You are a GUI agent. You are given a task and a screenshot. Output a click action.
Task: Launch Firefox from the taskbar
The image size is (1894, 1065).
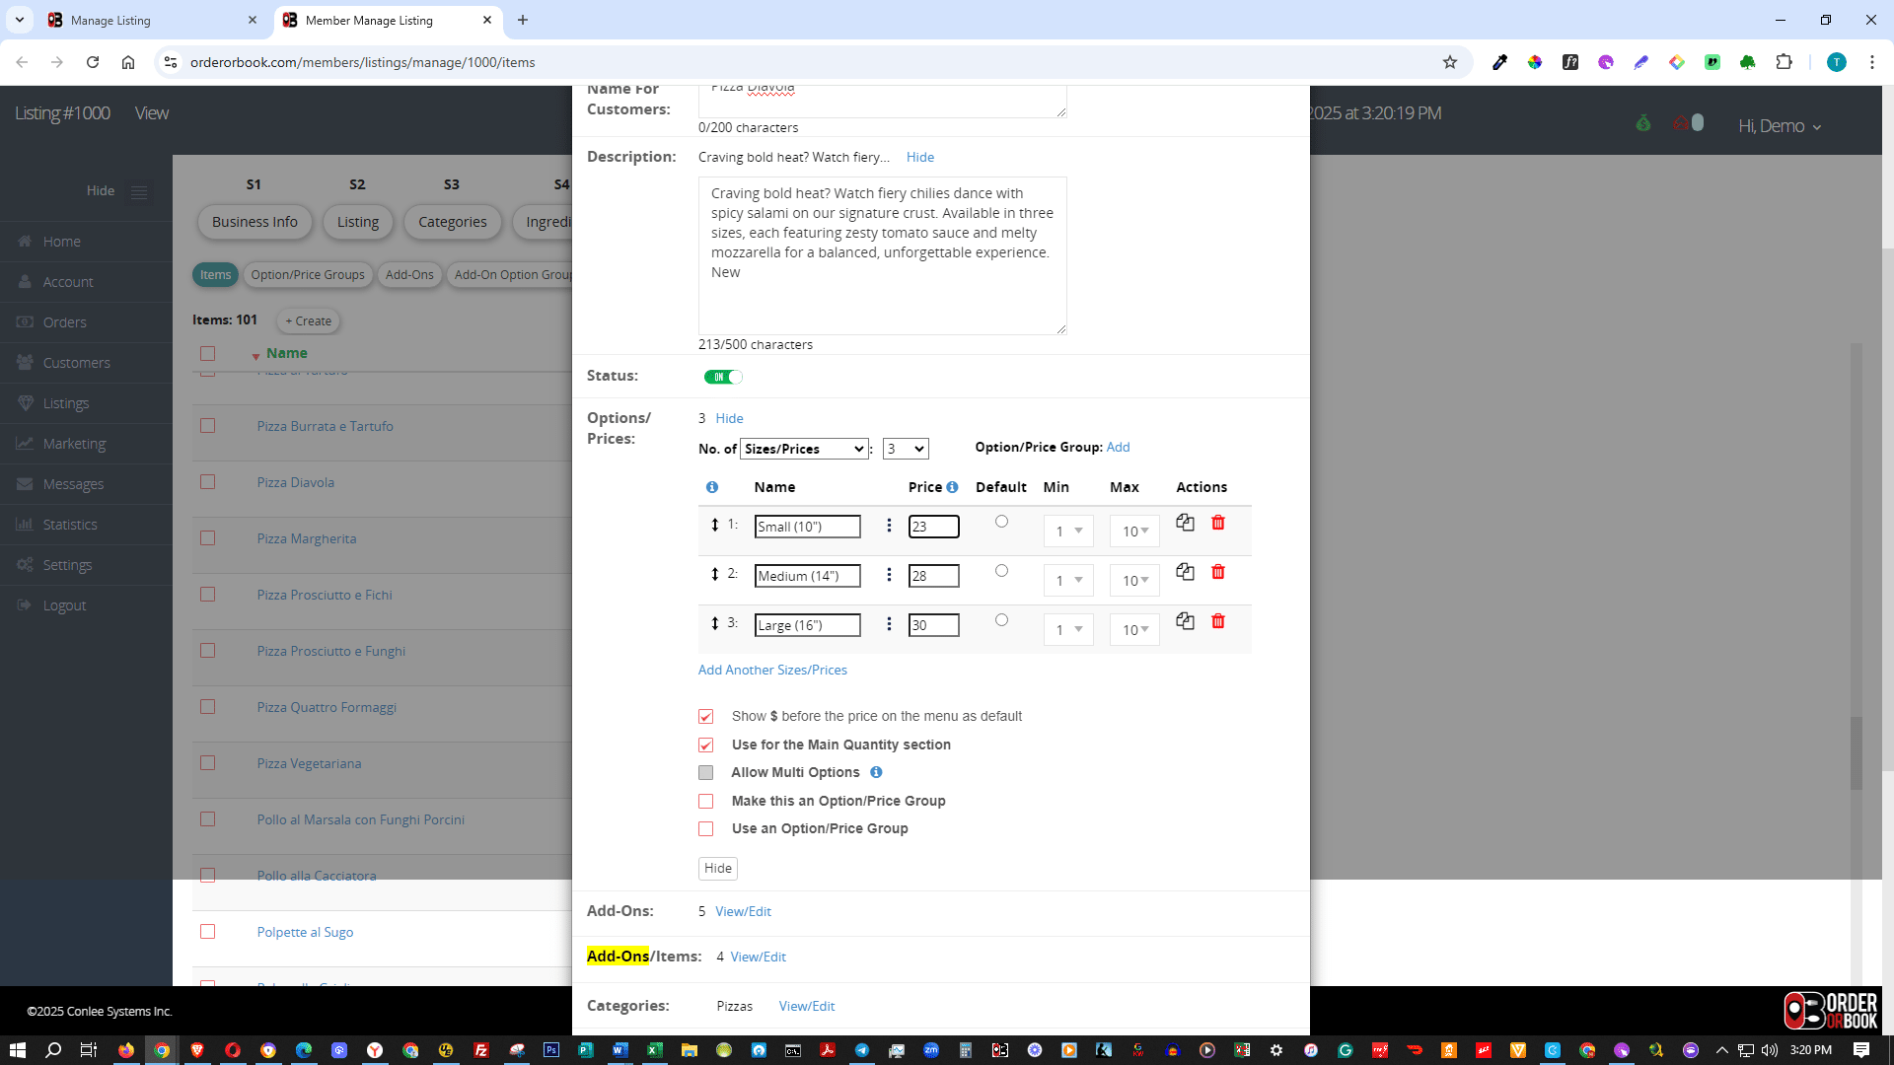point(125,1049)
